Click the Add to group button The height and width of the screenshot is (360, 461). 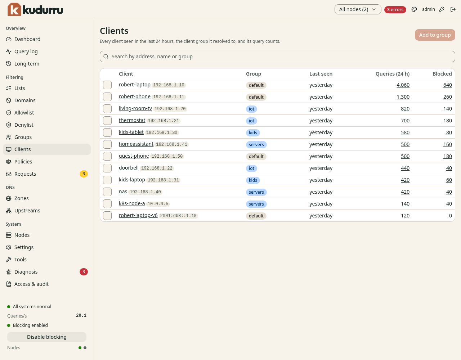pyautogui.click(x=435, y=35)
